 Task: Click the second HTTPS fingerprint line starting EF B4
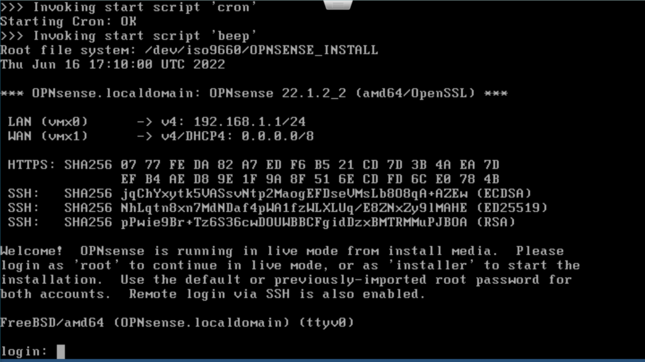[x=310, y=179]
